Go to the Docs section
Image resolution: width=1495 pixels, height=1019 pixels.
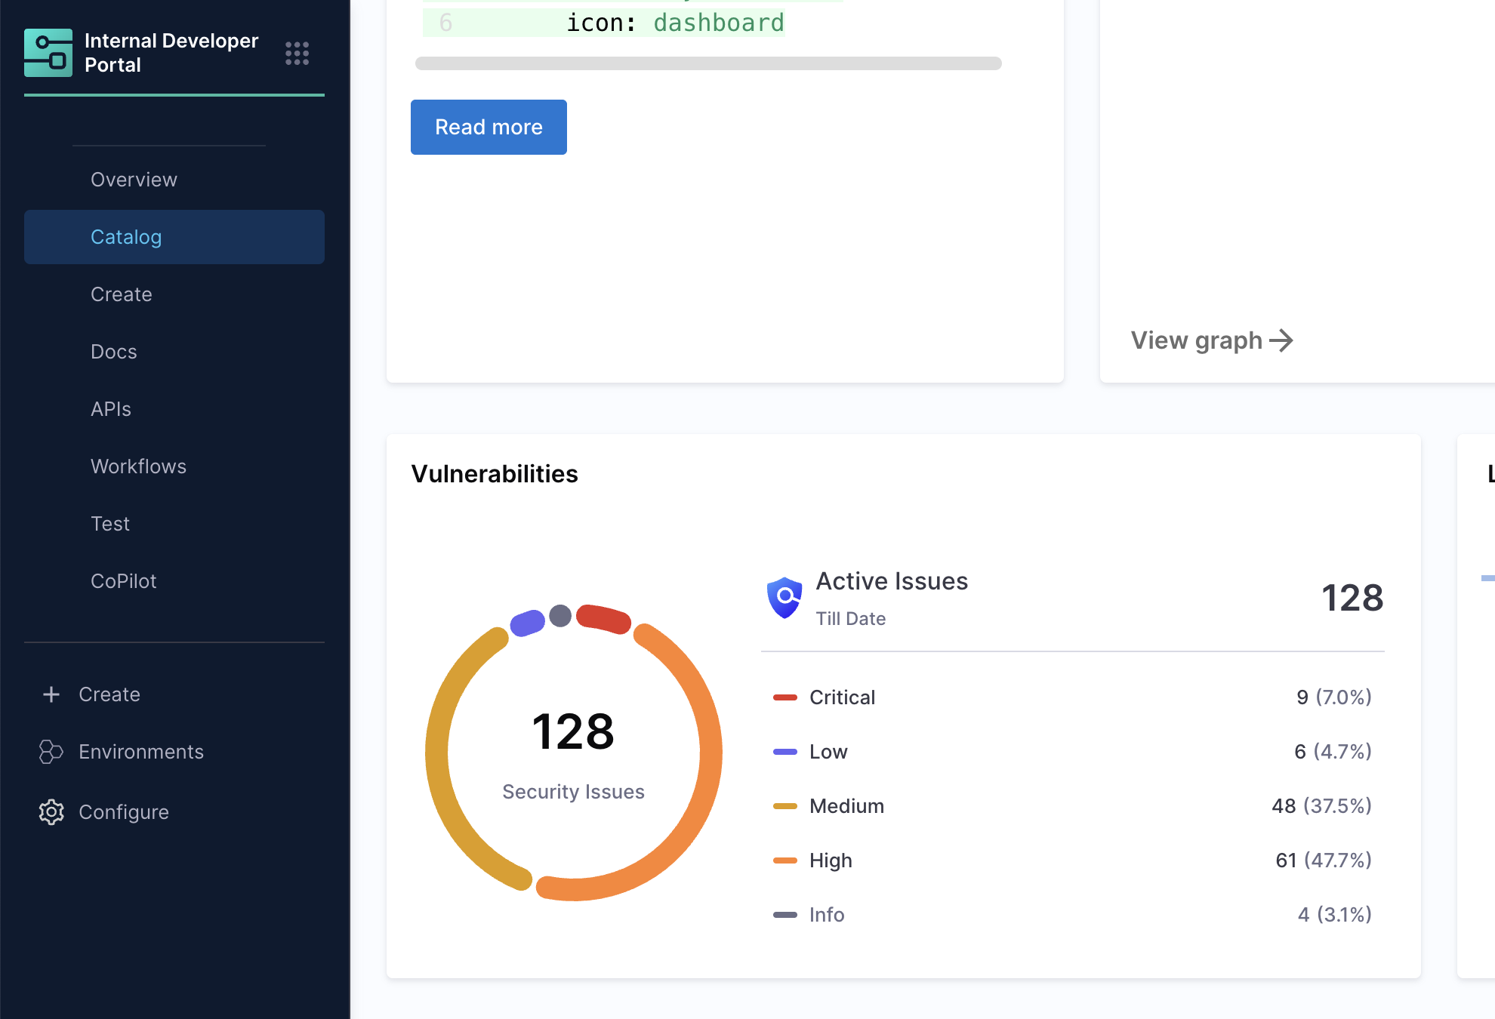pos(114,352)
